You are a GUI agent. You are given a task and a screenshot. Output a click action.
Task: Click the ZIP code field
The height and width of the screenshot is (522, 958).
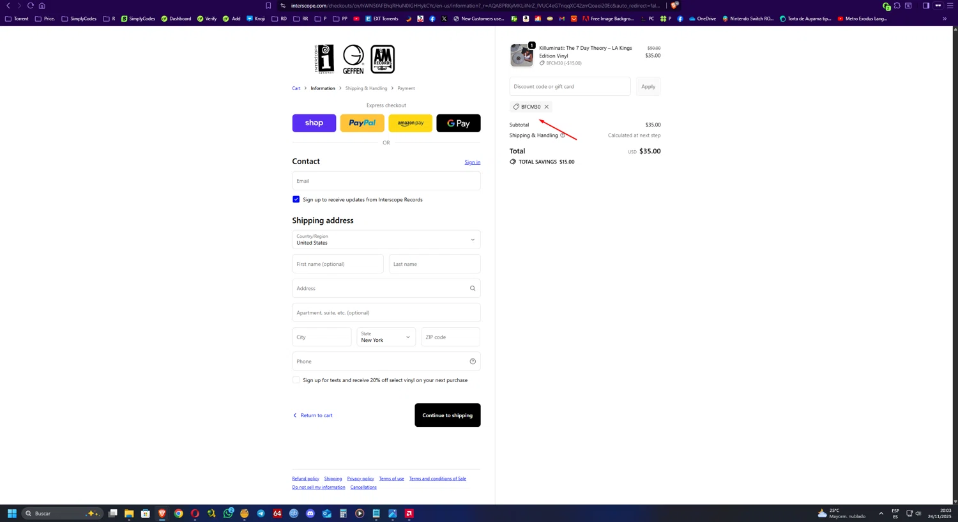pyautogui.click(x=450, y=337)
